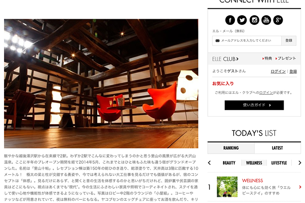This screenshot has height=203, width=305.
Task: Open ELLE's YouTube channel icon
Action: (x=266, y=20)
